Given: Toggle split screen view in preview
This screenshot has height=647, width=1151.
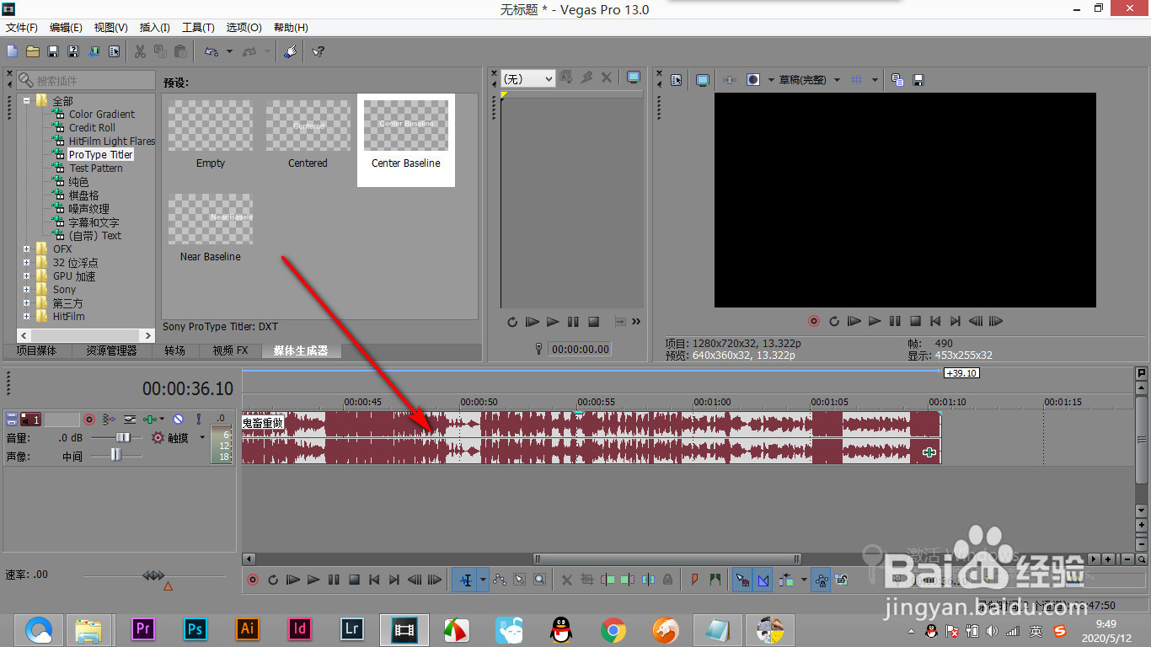Looking at the screenshot, I should coord(753,80).
